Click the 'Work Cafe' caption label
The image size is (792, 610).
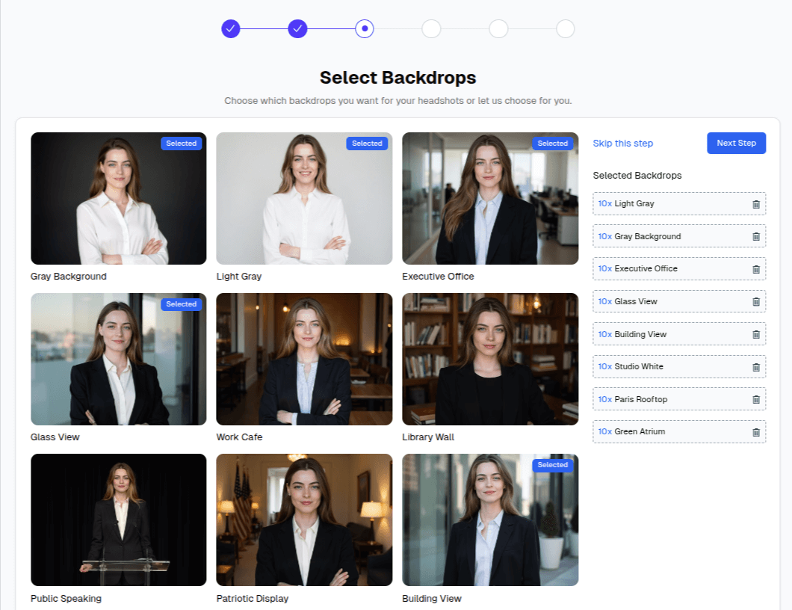coord(239,437)
